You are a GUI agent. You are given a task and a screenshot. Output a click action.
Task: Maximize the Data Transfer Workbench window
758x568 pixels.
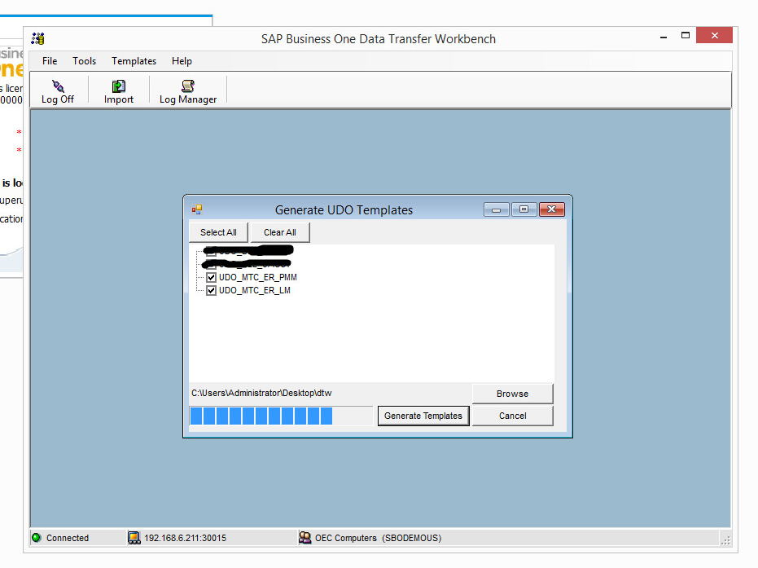685,35
